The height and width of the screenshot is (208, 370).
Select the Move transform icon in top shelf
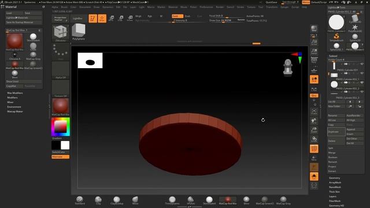111,18
